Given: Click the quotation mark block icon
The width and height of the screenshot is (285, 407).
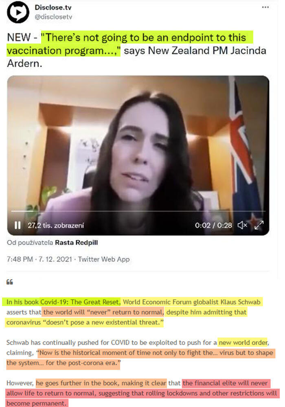Looking at the screenshot, I should [x=10, y=282].
